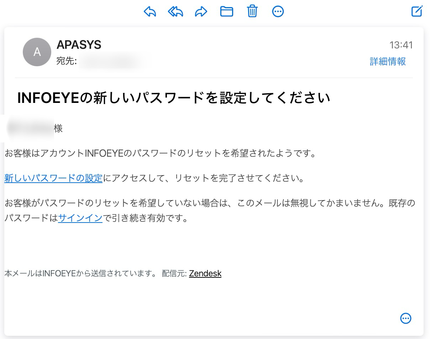
Task: Delete the email with the trash icon
Action: [252, 11]
